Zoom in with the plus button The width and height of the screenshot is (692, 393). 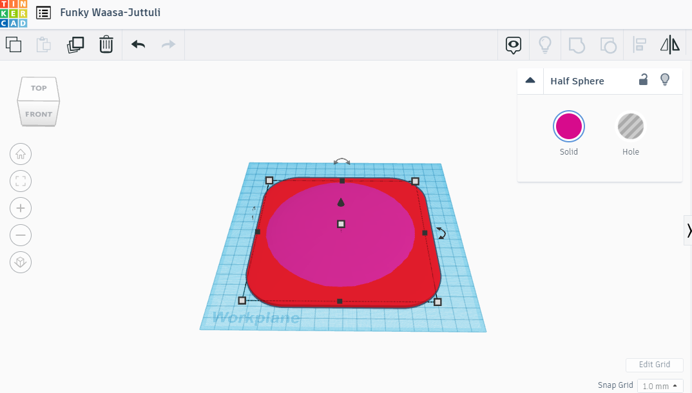click(21, 208)
